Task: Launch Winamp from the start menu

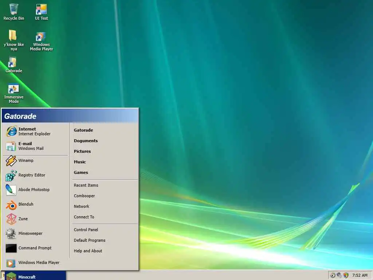Action: click(35, 161)
